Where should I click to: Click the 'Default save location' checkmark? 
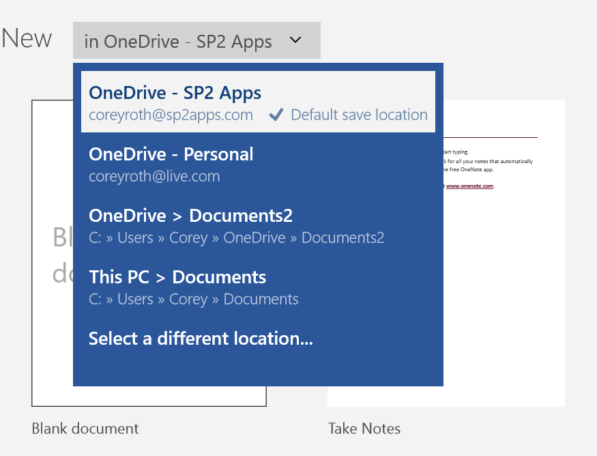point(276,115)
